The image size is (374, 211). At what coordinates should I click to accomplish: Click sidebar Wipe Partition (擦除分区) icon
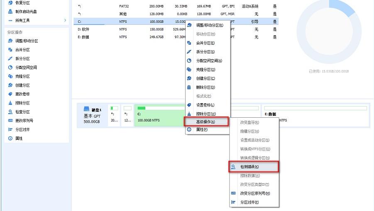coord(10,103)
